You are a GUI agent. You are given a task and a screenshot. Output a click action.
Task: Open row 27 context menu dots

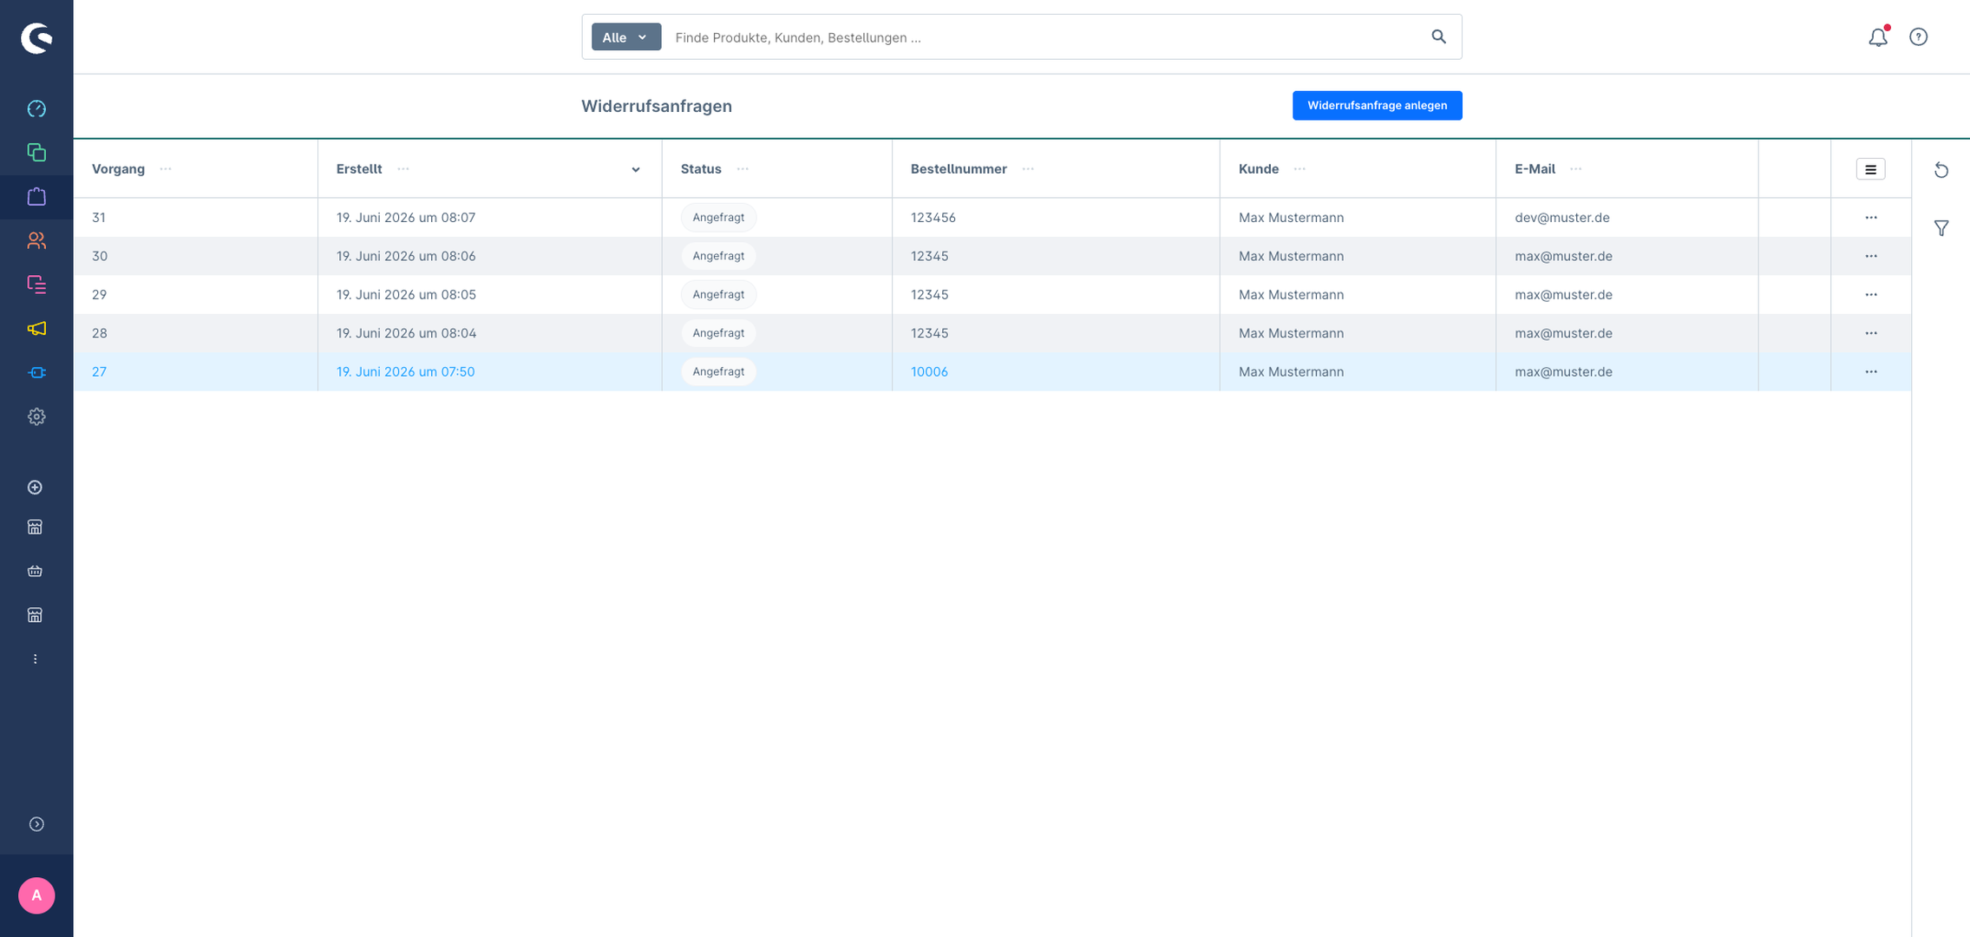(1871, 371)
